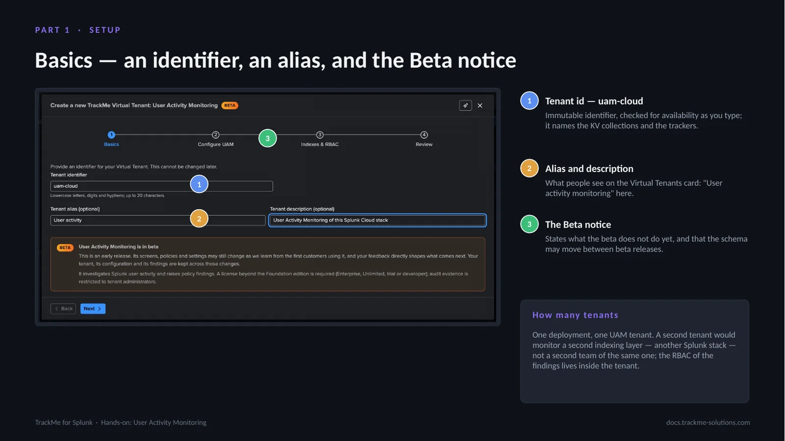Select the Basics step circle
This screenshot has height=441, width=785.
[x=111, y=135]
